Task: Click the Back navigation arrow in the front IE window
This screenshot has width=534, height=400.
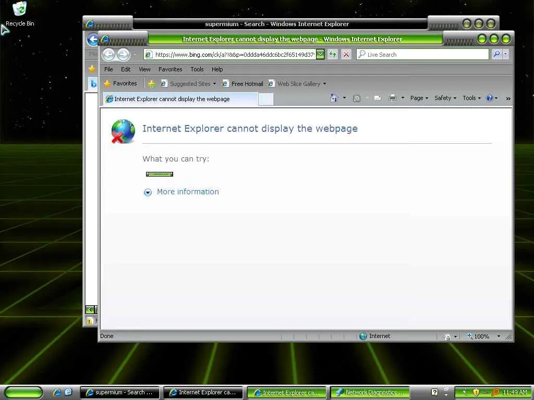Action: [108, 54]
